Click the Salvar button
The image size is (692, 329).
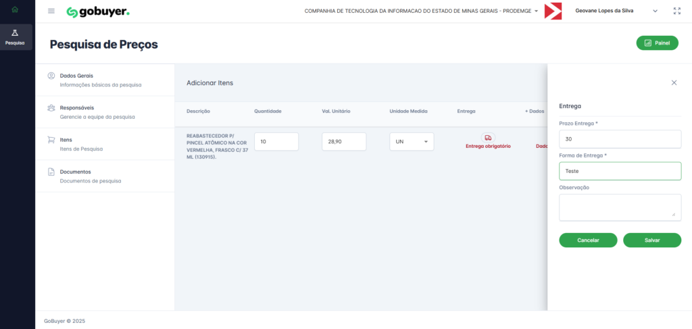652,241
